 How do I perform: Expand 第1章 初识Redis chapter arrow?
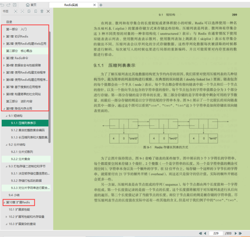pyautogui.click(x=4, y=36)
